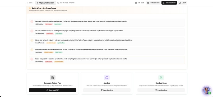Select the 'Submit site to top 15' recommendation

pyautogui.click(x=84, y=40)
